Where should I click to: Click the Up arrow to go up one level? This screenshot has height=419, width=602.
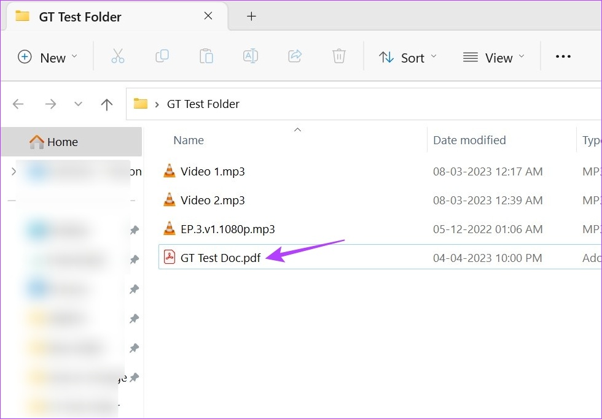coord(106,104)
